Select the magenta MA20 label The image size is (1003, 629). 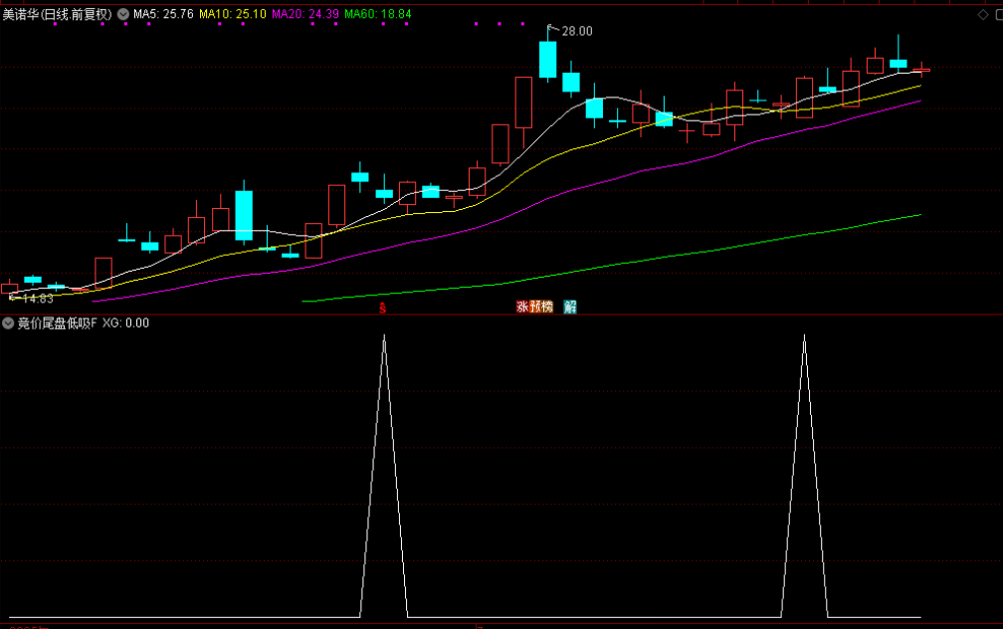click(x=304, y=15)
